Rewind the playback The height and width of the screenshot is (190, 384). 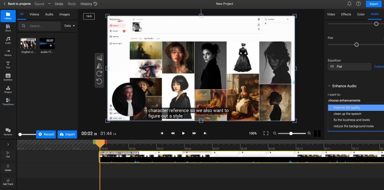click(173, 133)
